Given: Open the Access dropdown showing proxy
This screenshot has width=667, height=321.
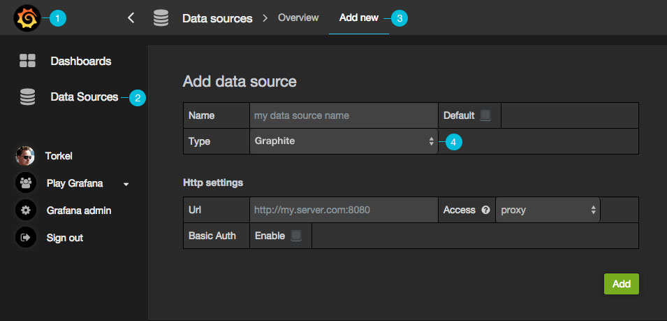Looking at the screenshot, I should 548,210.
